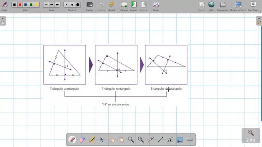Choose the large eraser size
Image resolution: width=262 pixels, height=147 pixels.
(x=78, y=4)
